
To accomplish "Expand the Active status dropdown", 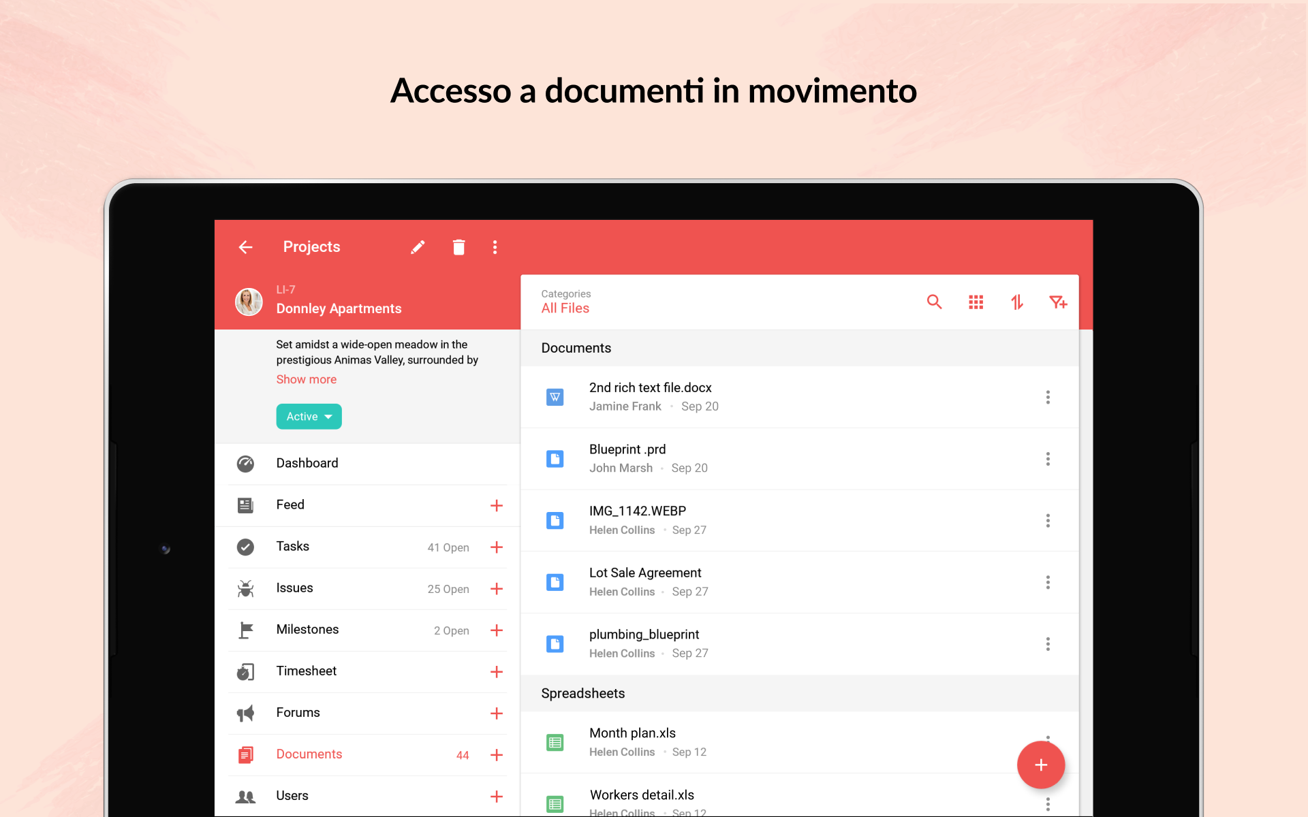I will click(x=309, y=417).
